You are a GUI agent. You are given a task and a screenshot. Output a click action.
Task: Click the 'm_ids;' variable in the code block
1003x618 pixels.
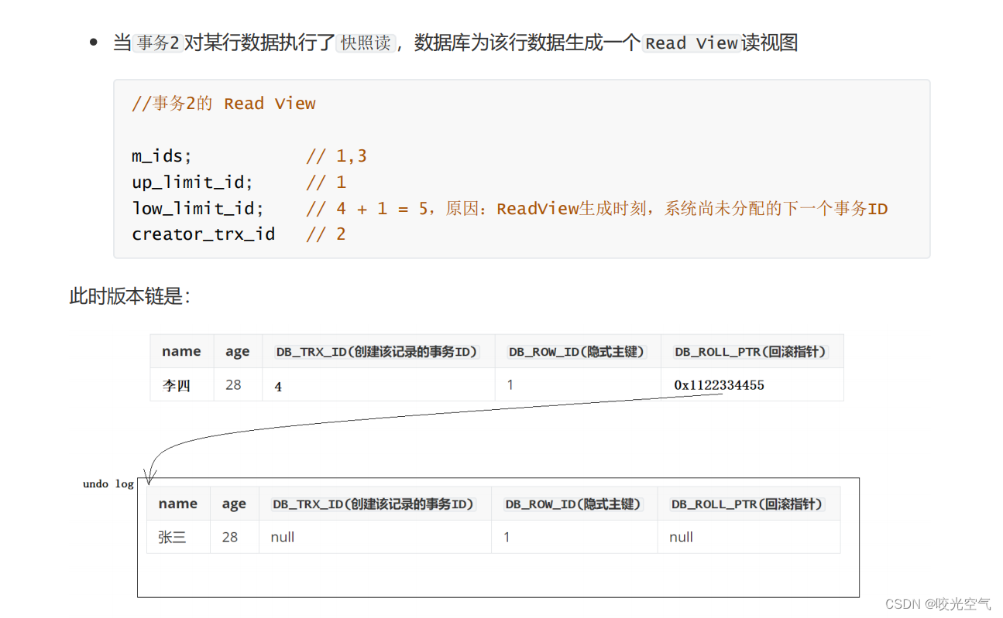click(x=162, y=156)
